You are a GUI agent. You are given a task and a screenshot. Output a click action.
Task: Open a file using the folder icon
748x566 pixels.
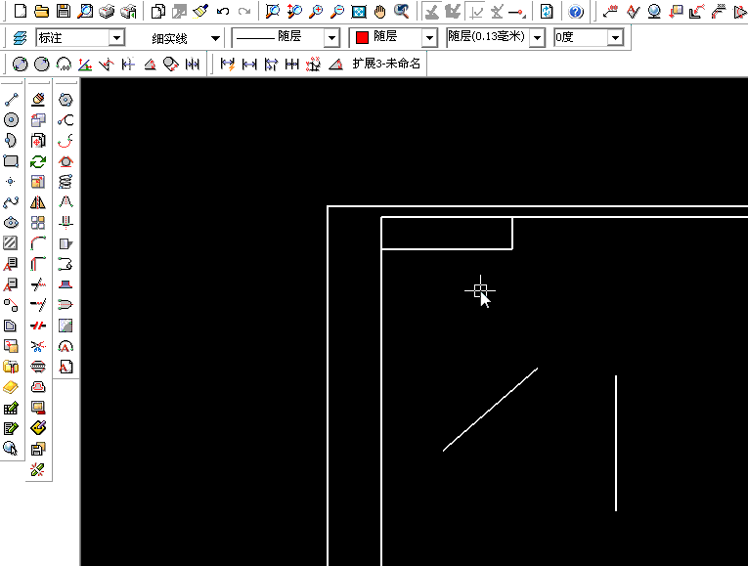41,11
